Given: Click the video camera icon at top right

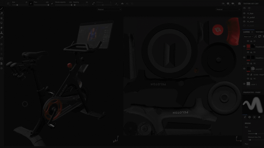Looking at the screenshot, I should click(233, 3).
